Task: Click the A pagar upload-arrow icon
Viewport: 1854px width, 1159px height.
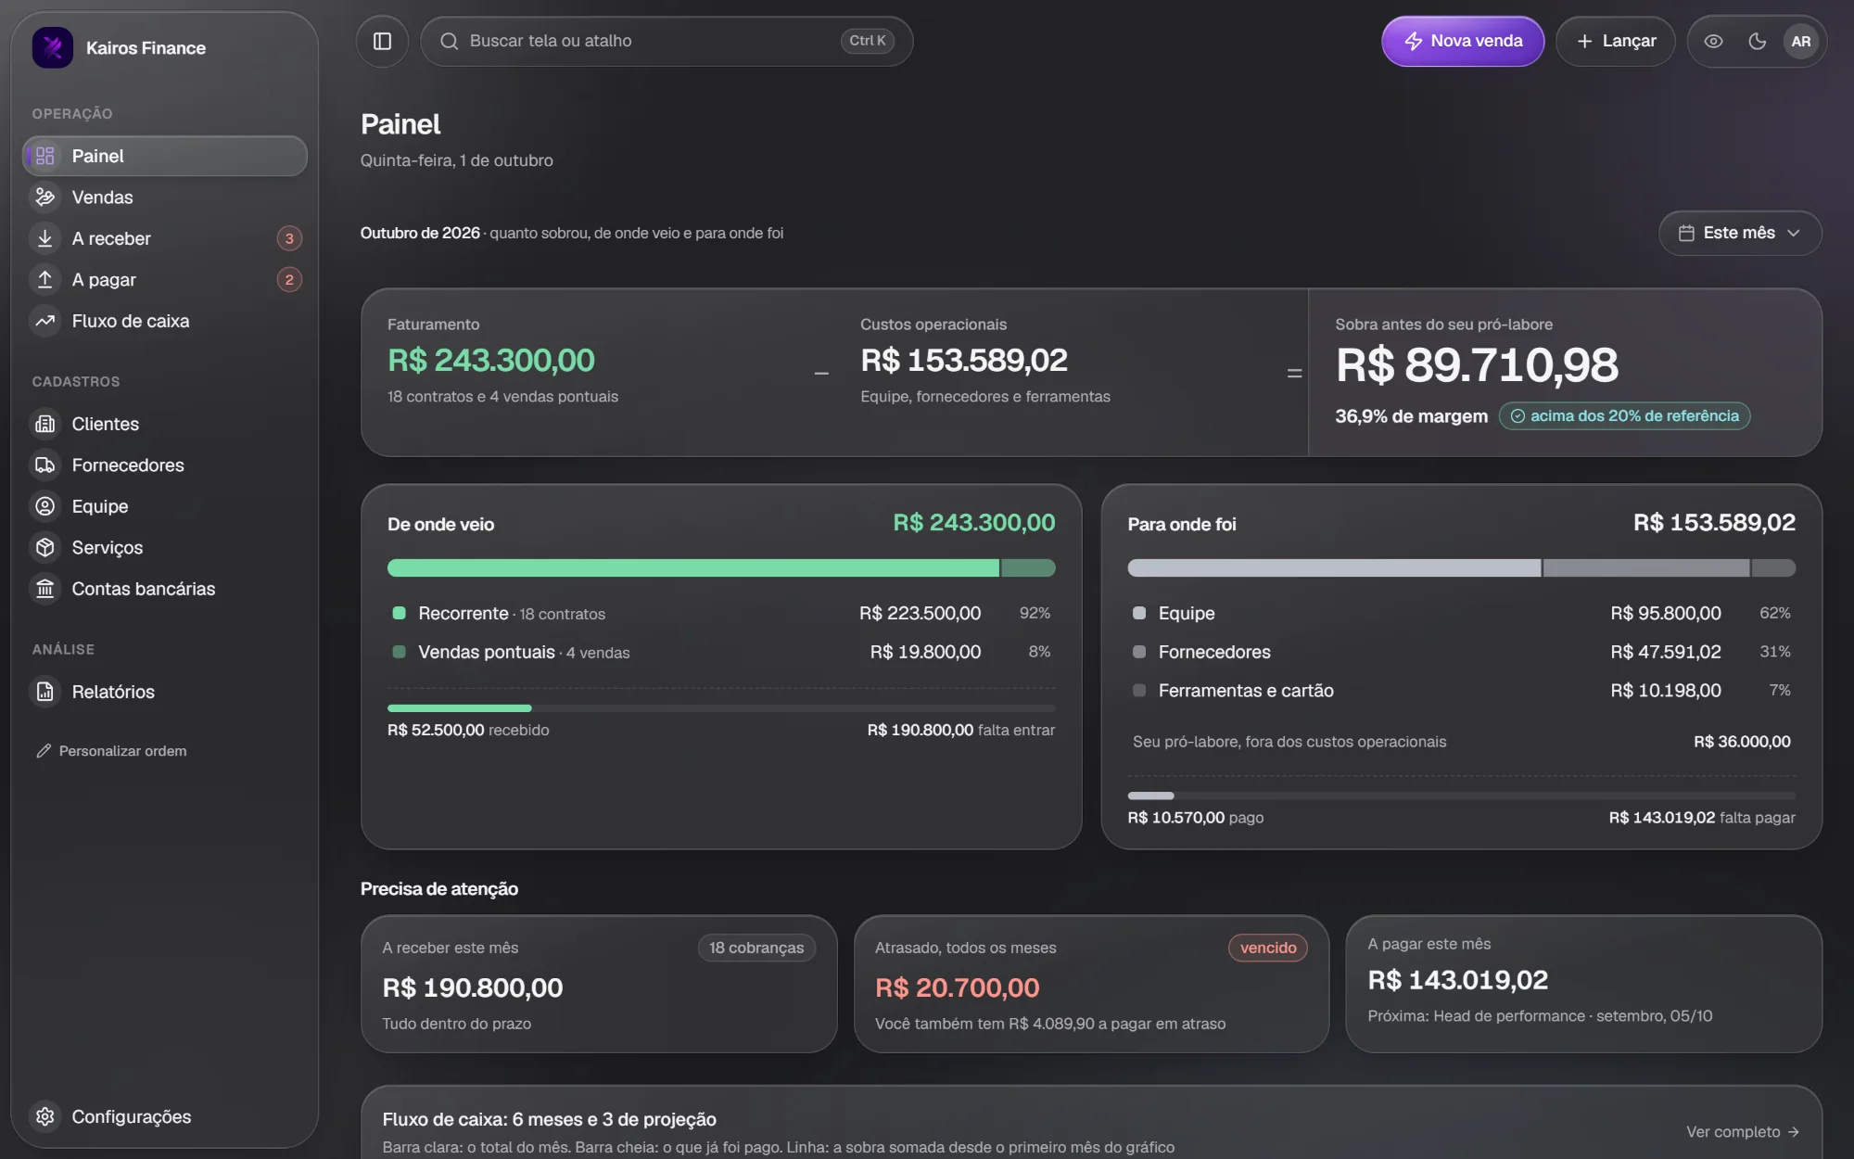Action: coord(44,279)
